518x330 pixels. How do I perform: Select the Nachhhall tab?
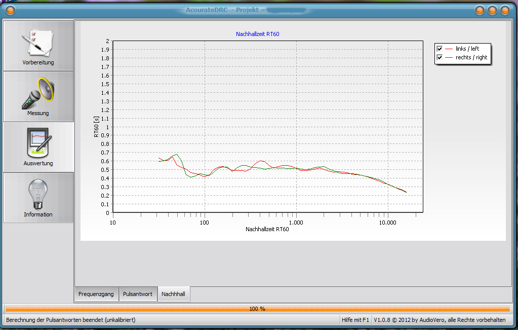(174, 294)
